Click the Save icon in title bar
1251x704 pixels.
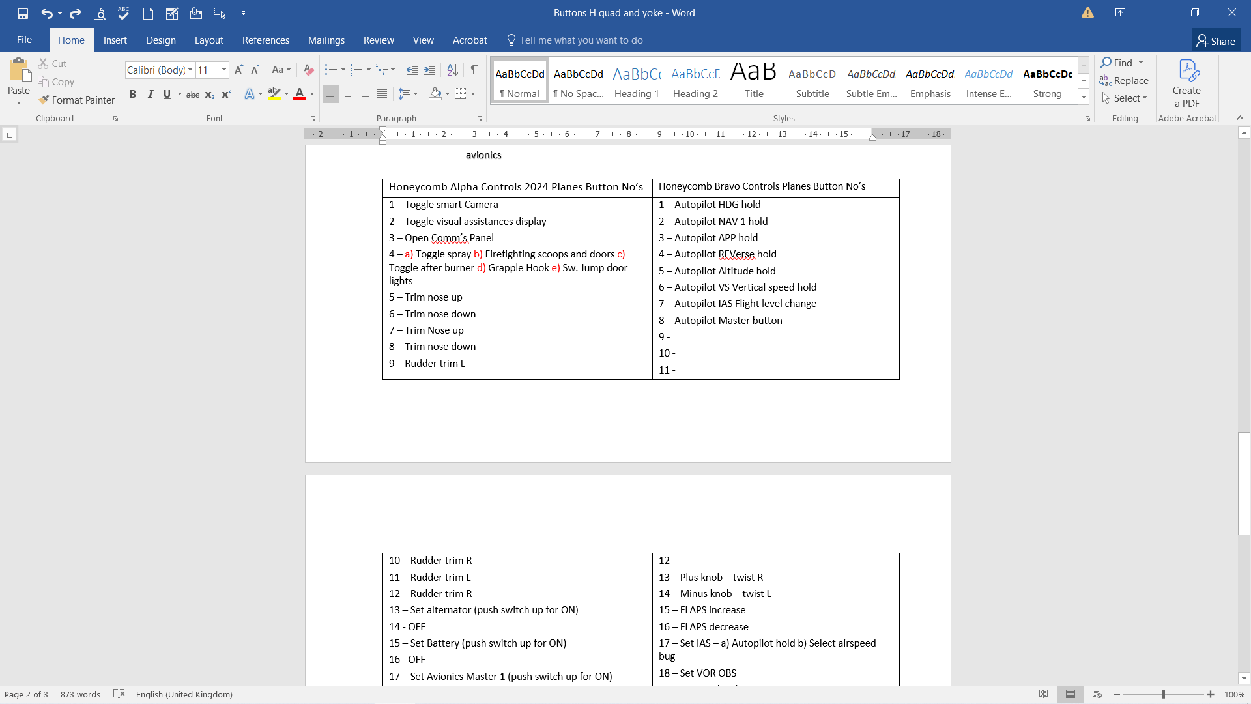coord(23,13)
